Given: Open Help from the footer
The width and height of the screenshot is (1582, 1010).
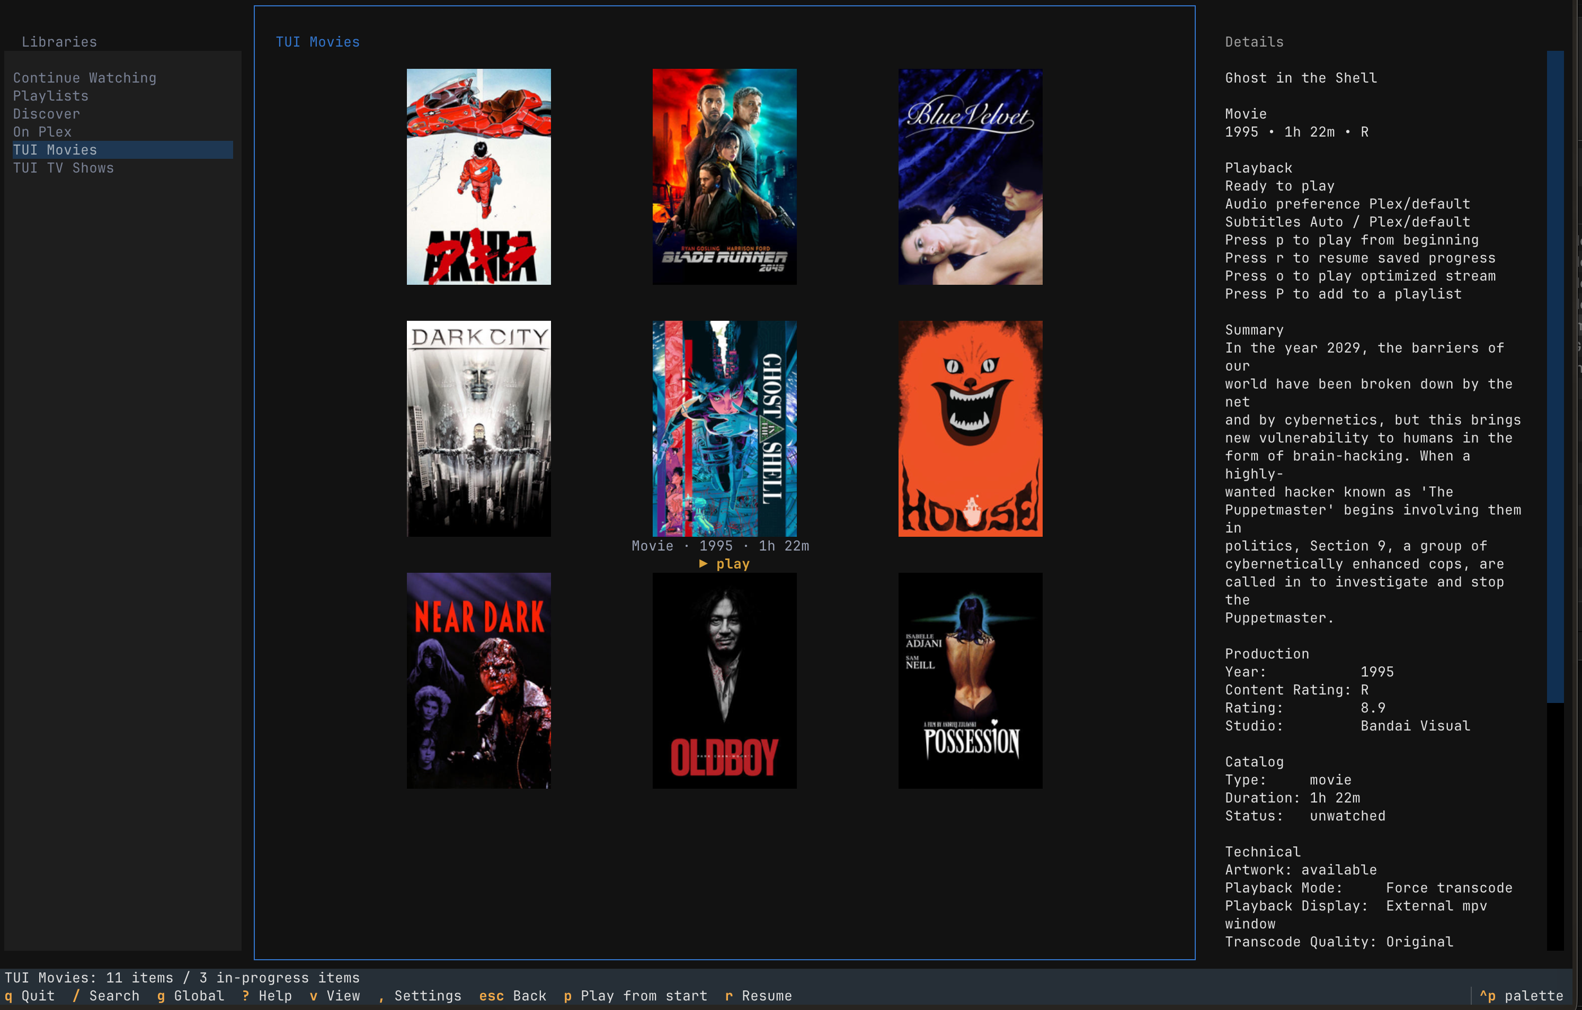Looking at the screenshot, I should pos(266,996).
